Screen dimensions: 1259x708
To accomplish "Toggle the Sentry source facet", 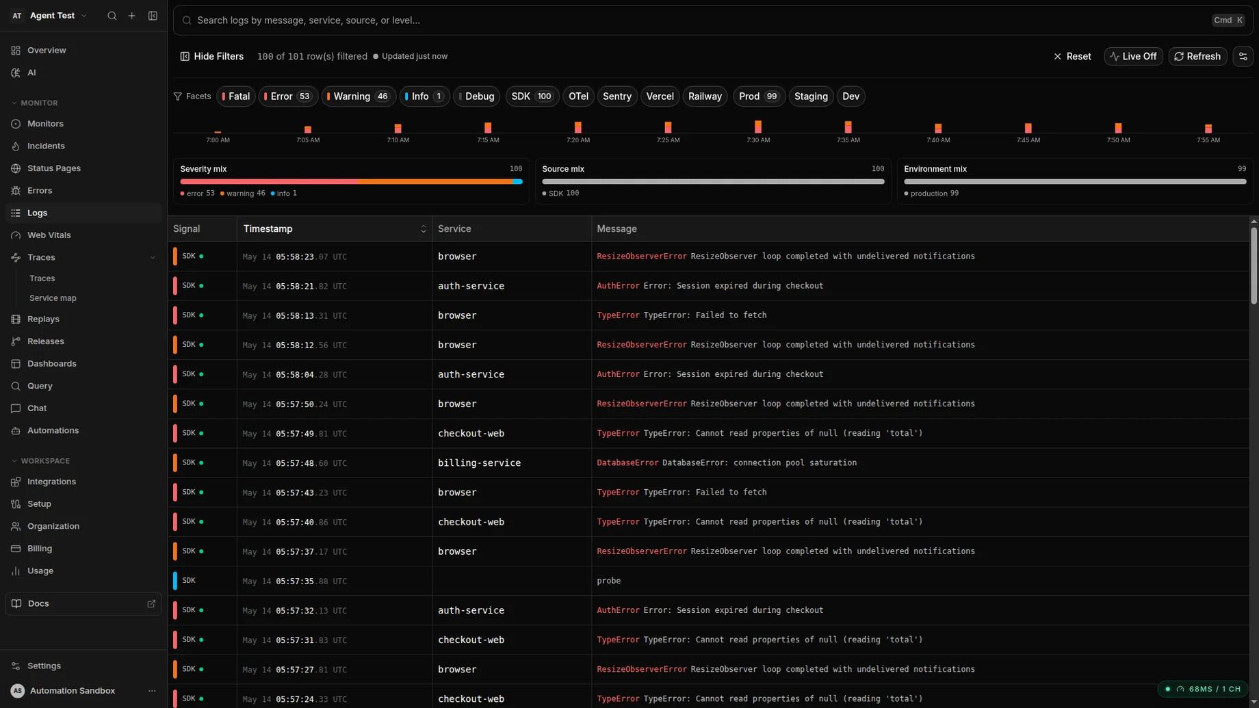I will pos(617,96).
